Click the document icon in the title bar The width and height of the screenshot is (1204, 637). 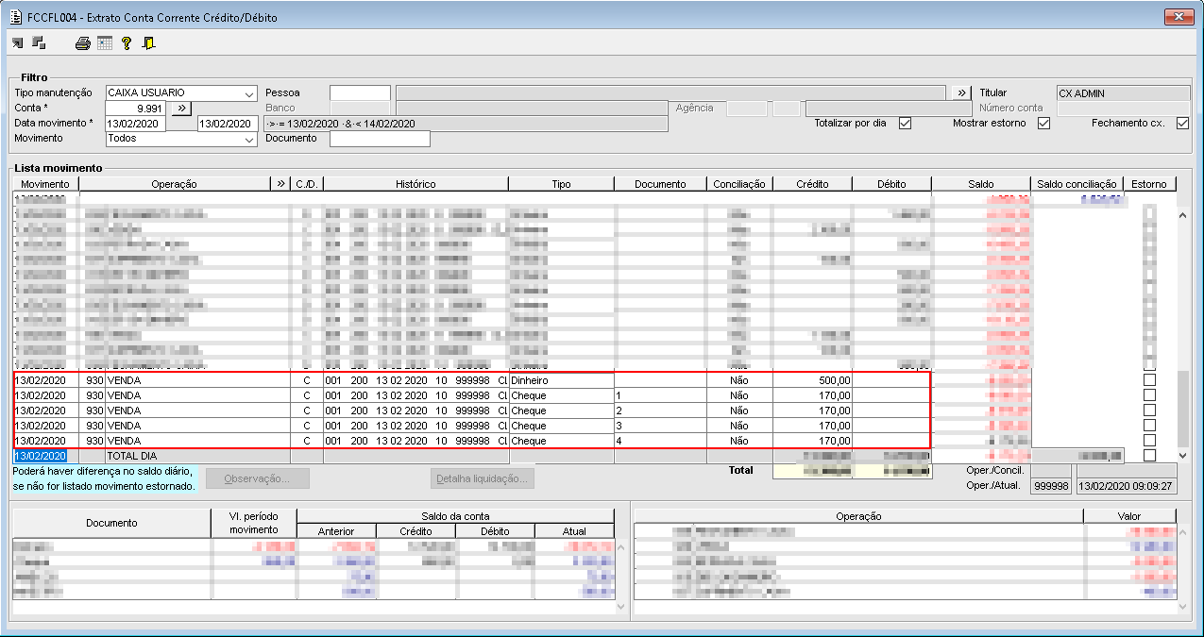[x=15, y=17]
